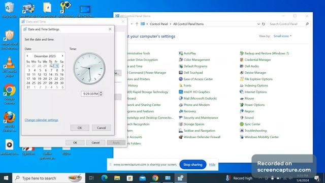
Task: Open View by Small icons dropdown
Action: (282, 36)
